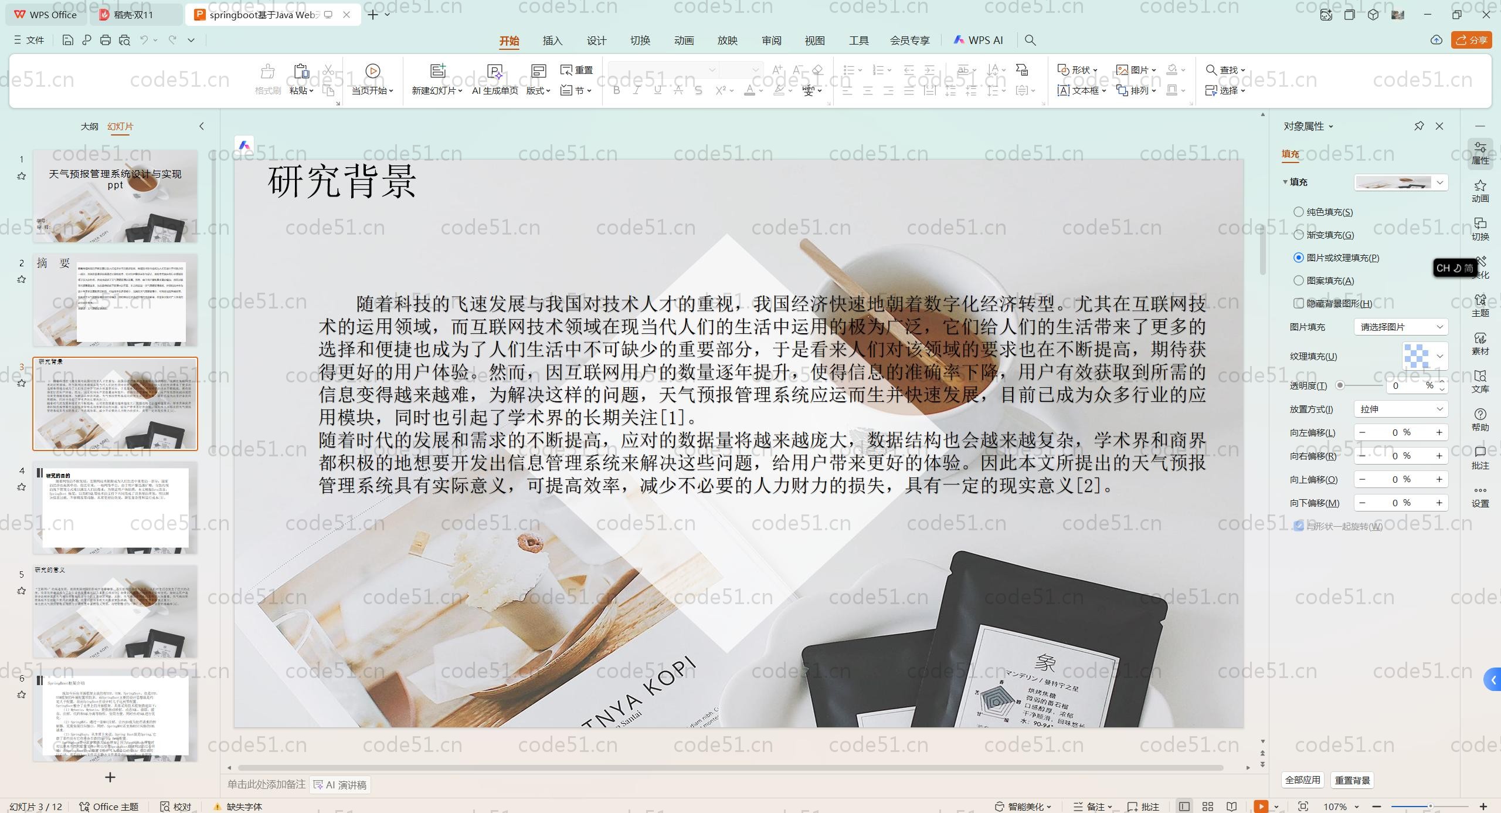Screen dimensions: 1501x813
Task: Select 纯色填充 solid fill radio button
Action: point(1299,212)
